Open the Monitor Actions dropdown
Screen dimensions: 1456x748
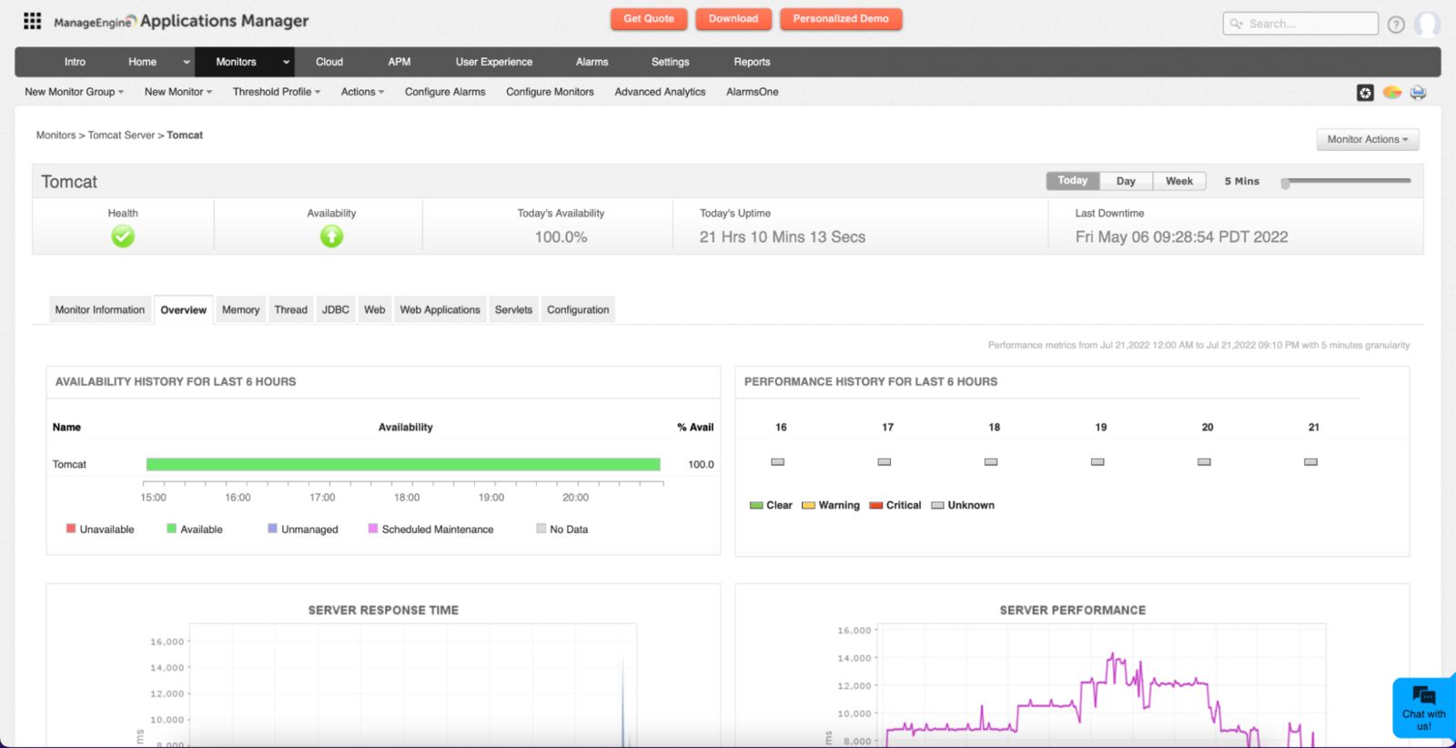coord(1367,139)
